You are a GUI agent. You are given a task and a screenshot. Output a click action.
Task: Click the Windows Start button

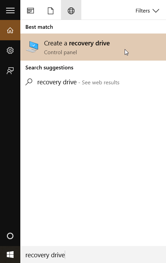click(10, 255)
